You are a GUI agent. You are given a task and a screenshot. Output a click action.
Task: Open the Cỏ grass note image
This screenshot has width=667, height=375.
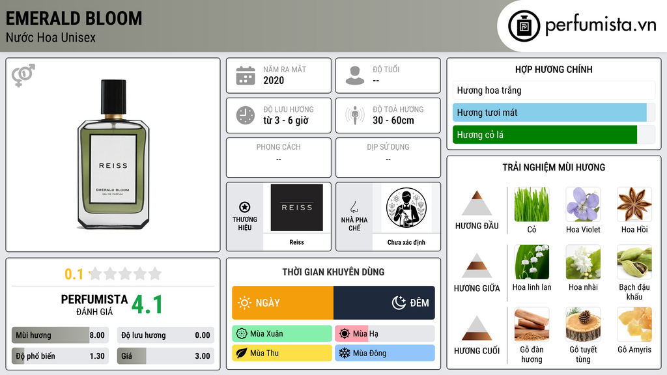(x=532, y=204)
